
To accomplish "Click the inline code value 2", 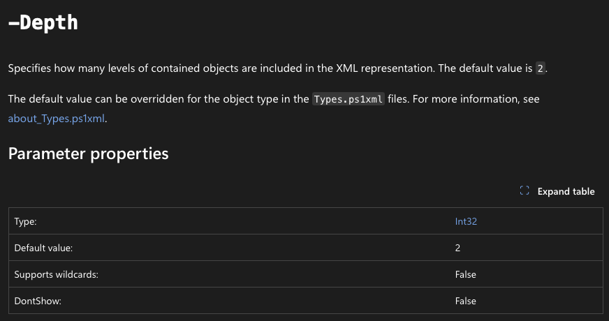I will point(540,68).
